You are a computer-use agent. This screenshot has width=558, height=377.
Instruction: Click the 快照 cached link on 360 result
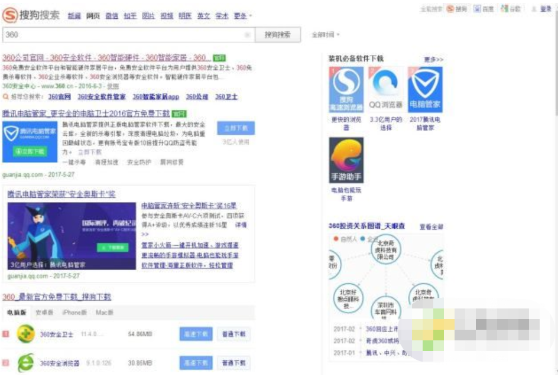(113, 86)
